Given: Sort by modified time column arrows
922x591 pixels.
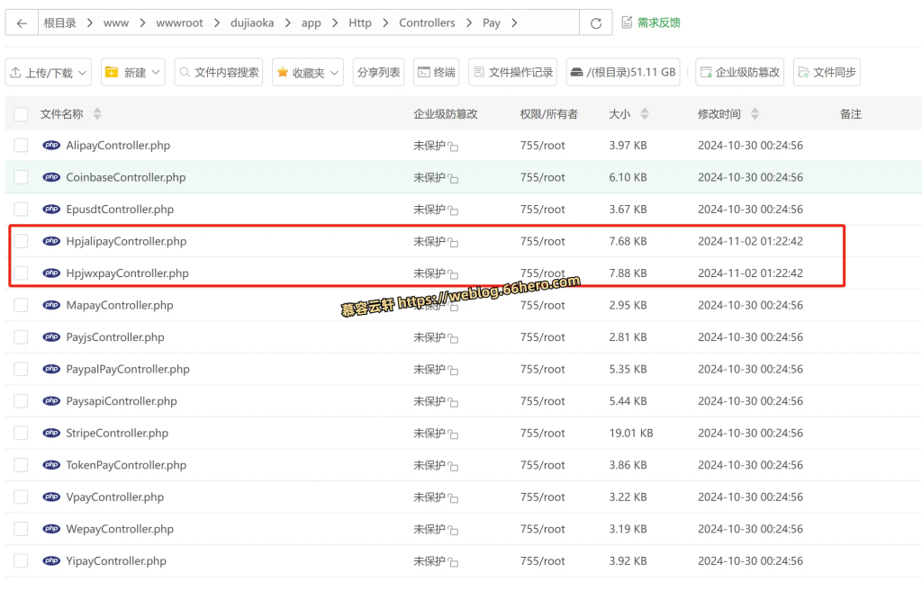Looking at the screenshot, I should 755,114.
